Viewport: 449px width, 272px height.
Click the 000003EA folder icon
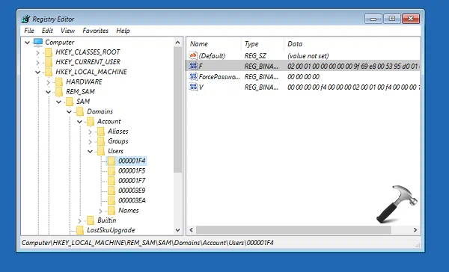(112, 200)
